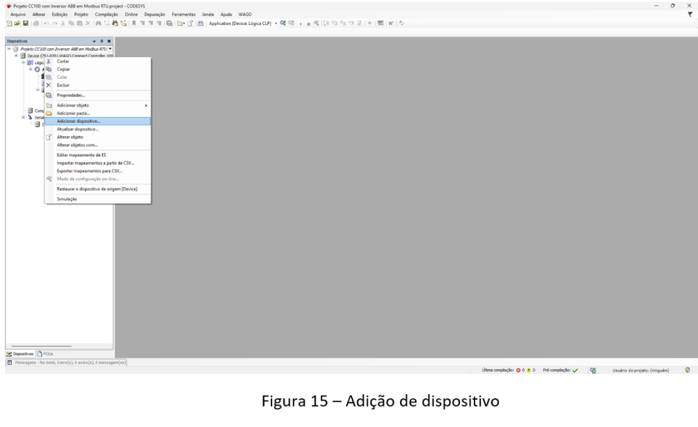Click the Excluir X icon in context menu

point(50,85)
